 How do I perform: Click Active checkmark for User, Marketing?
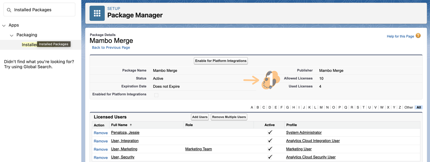tap(270, 149)
